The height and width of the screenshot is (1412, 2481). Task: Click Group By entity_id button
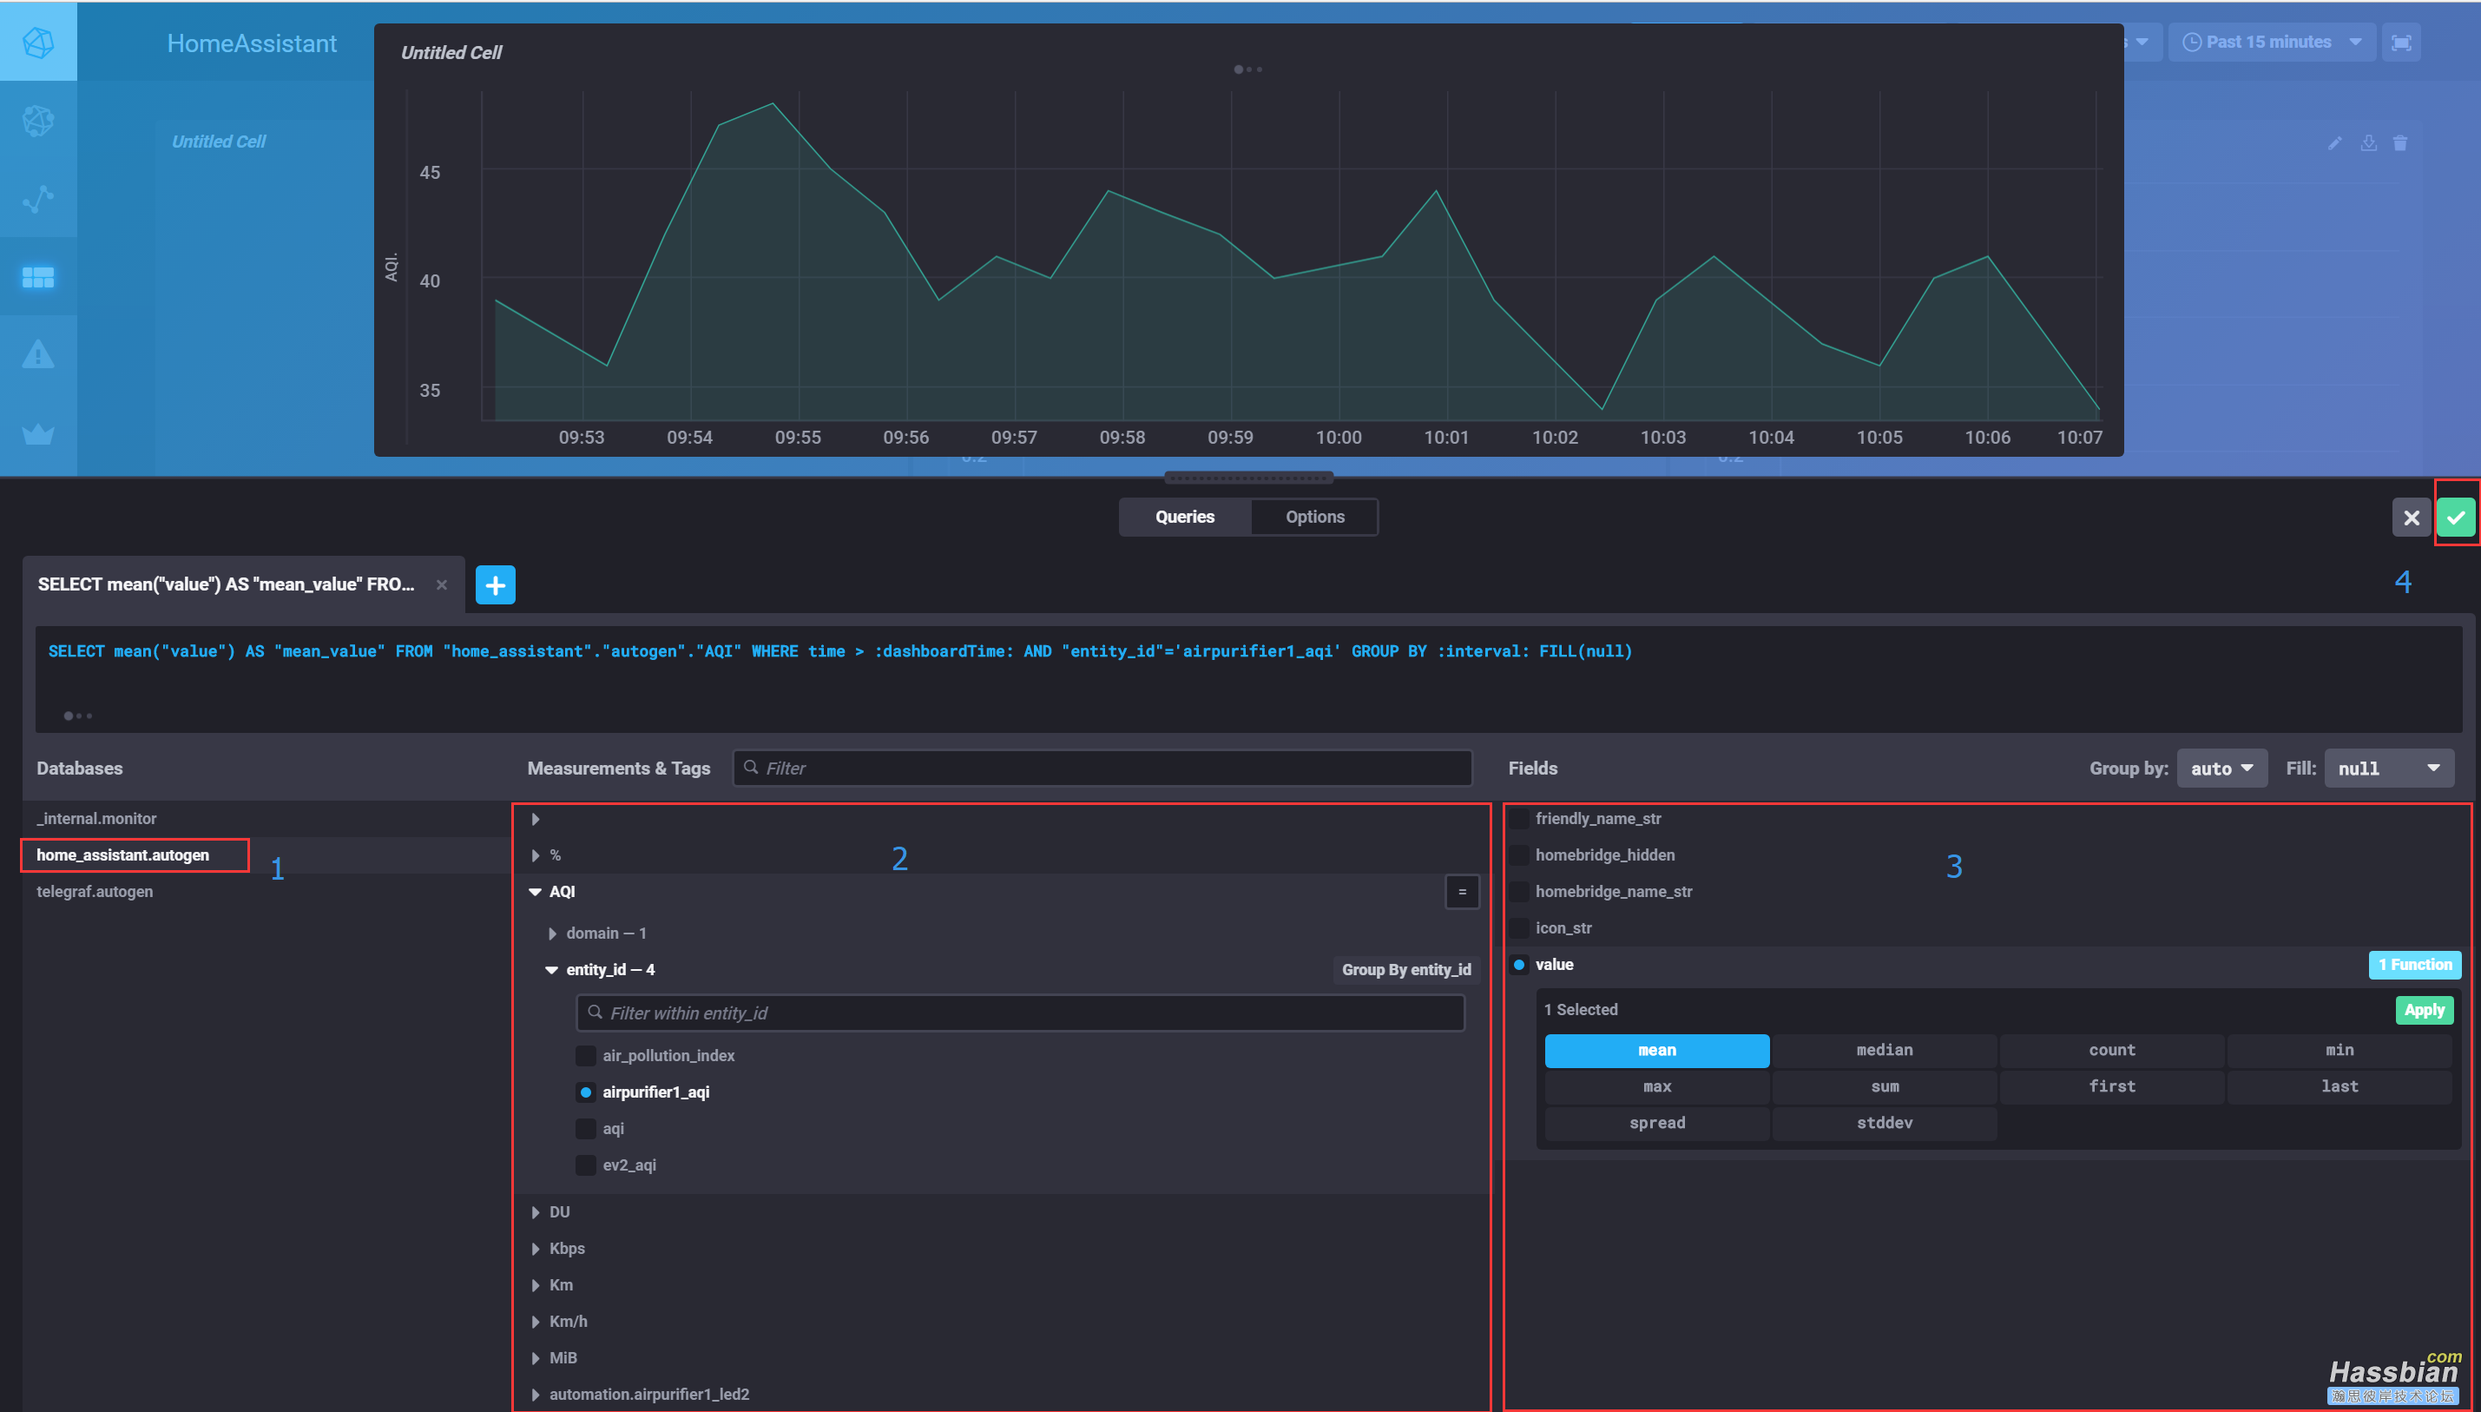[1405, 970]
